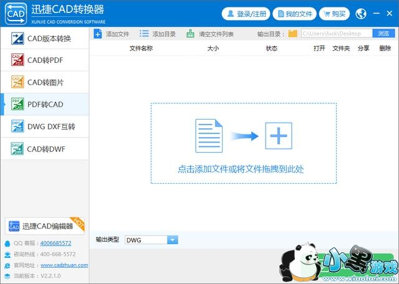The height and width of the screenshot is (284, 399).
Task: Click the 添加目录 text label
Action: (164, 34)
